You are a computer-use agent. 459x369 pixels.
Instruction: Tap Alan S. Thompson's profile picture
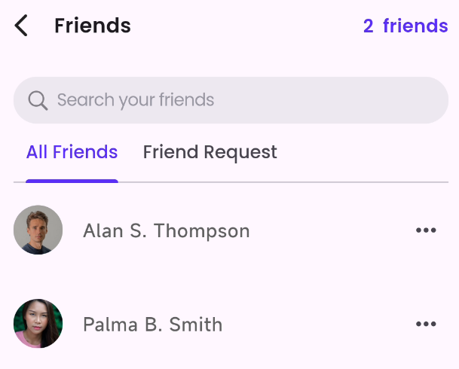(x=38, y=230)
